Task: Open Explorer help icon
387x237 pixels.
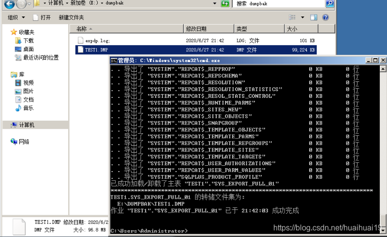Action: point(326,17)
